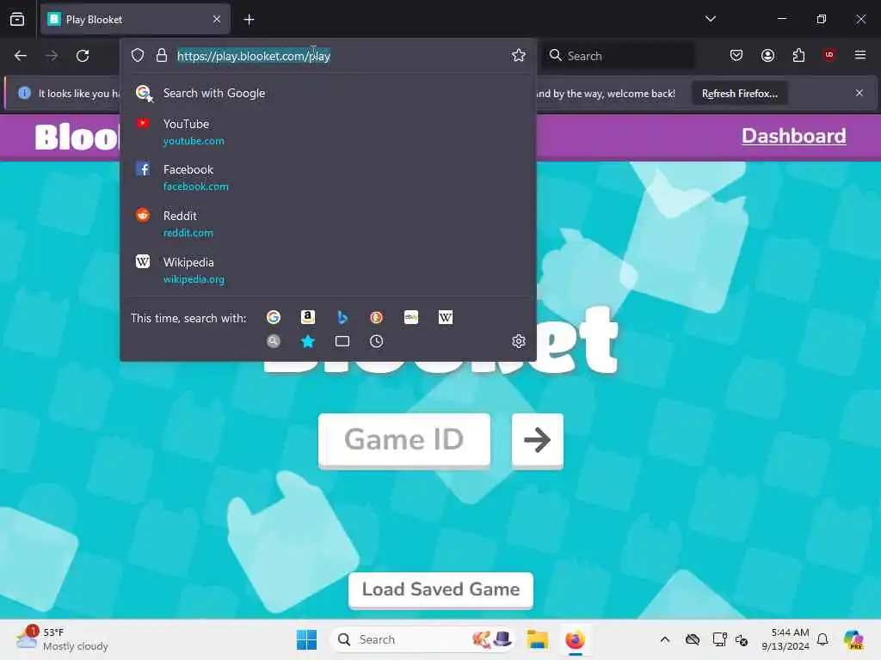Click the cloud sync tray icon
The width and height of the screenshot is (881, 660).
pos(693,639)
